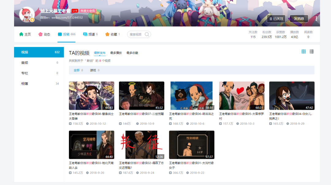Unfollow via the 已关注 button
This screenshot has width=331, height=185.
pos(276,18)
